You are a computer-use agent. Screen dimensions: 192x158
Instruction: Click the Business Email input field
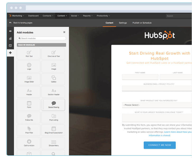157,89
